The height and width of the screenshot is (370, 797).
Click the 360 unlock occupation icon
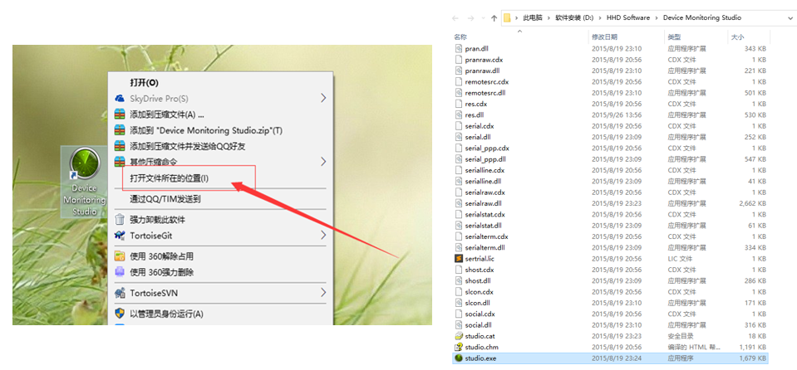[120, 256]
